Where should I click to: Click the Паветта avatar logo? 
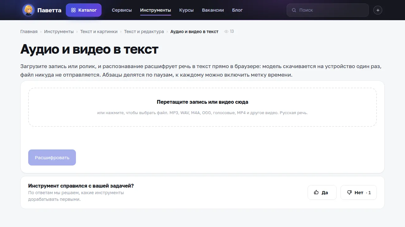[28, 10]
